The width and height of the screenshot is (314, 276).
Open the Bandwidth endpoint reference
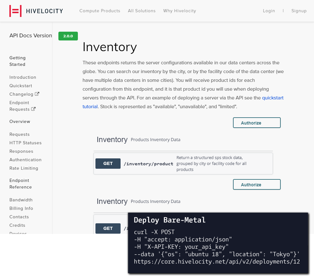(x=21, y=200)
